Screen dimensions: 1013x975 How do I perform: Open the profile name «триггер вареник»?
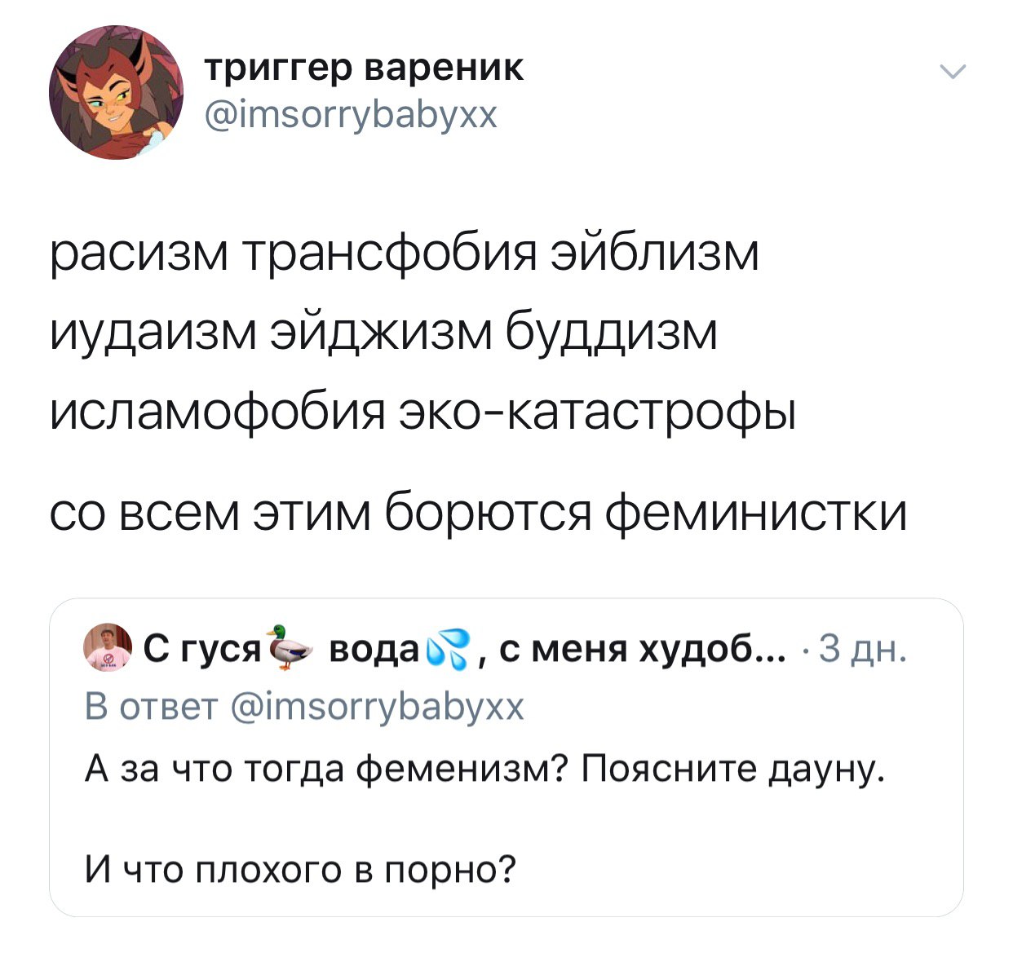coord(363,68)
